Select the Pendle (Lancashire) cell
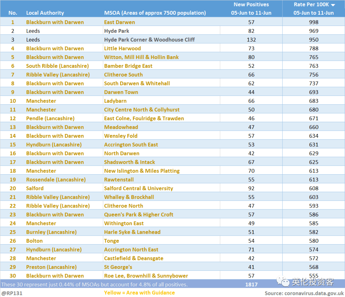The image size is (345, 297). pos(50,118)
